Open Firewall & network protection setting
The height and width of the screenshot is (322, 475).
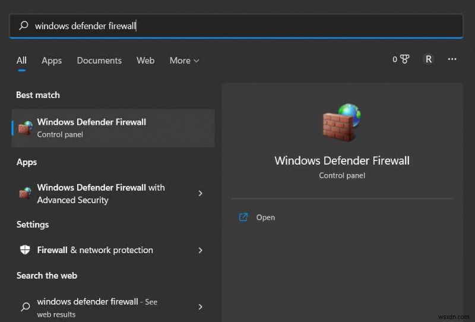113,250
